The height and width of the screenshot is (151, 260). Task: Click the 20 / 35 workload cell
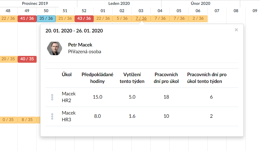(8, 59)
